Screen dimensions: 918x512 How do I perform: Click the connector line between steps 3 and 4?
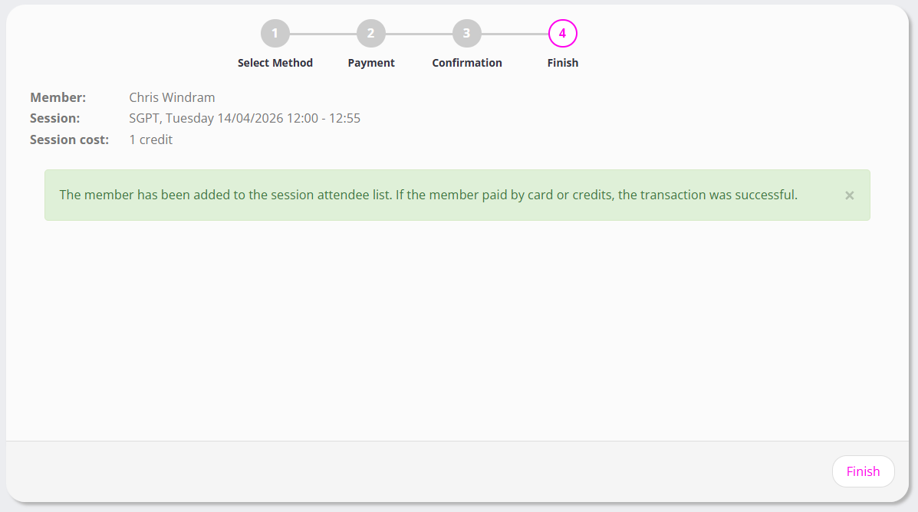pos(515,34)
